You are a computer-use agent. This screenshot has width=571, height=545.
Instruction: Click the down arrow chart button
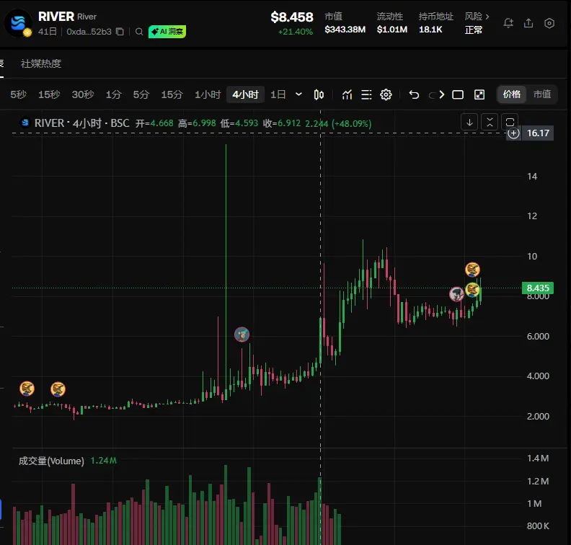[469, 122]
